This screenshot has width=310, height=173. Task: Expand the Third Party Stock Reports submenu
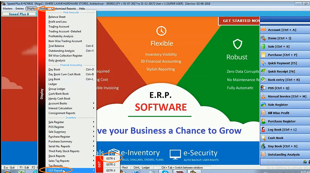[x=71, y=151]
